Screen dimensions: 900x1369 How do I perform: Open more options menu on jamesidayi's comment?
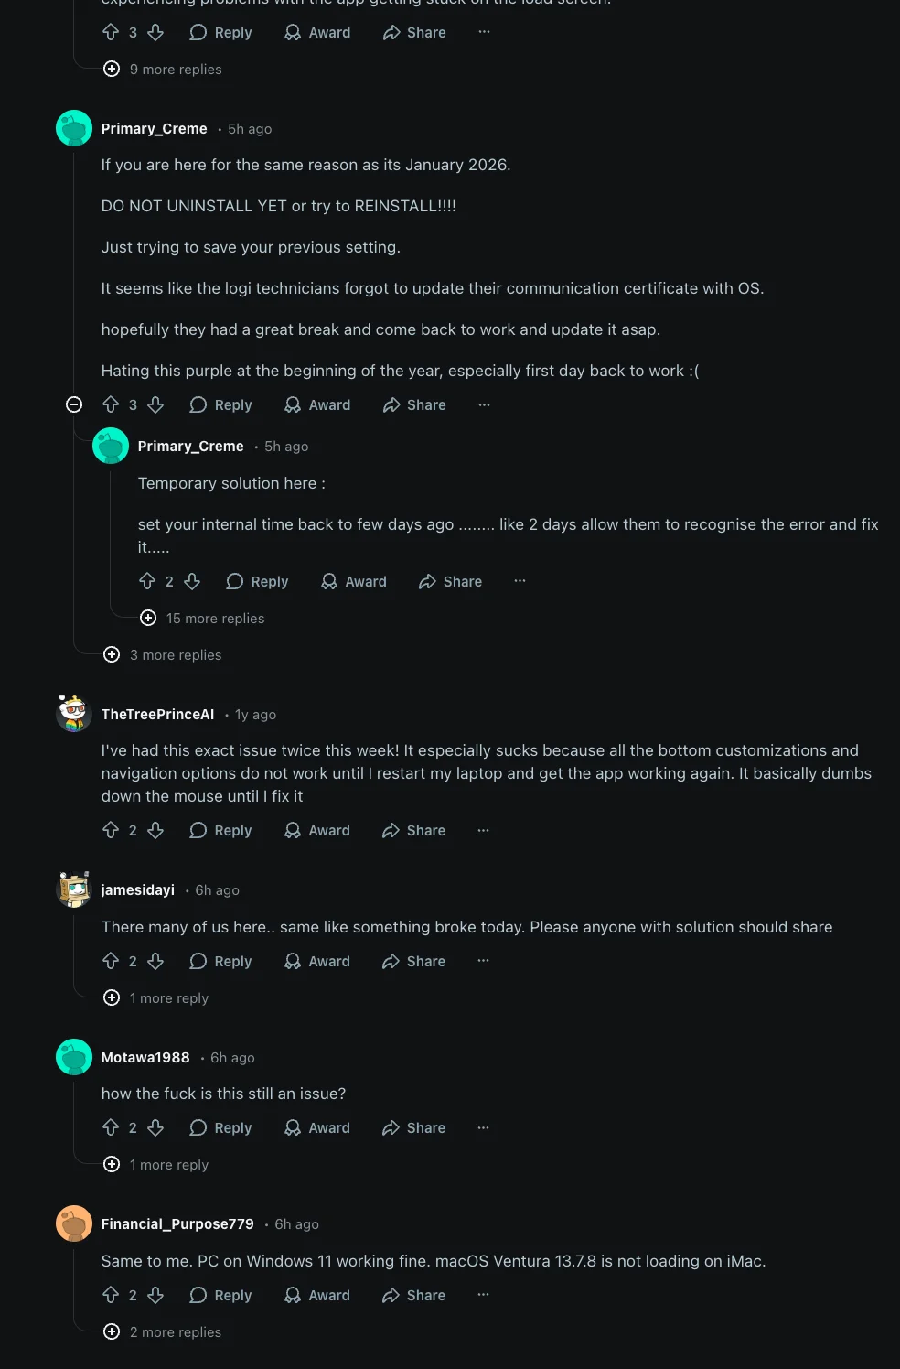tap(484, 961)
